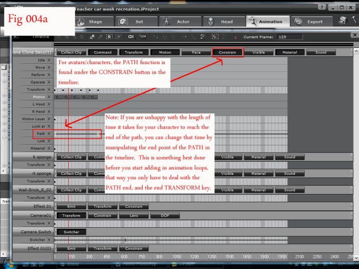This screenshot has height=269, width=359.
Task: Click the fit-to-window zoom icon in timeline toolbar
Action: pos(109,37)
